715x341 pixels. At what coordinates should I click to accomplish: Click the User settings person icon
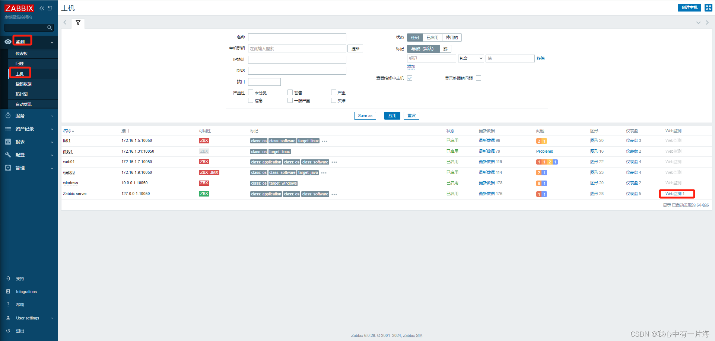coord(8,318)
